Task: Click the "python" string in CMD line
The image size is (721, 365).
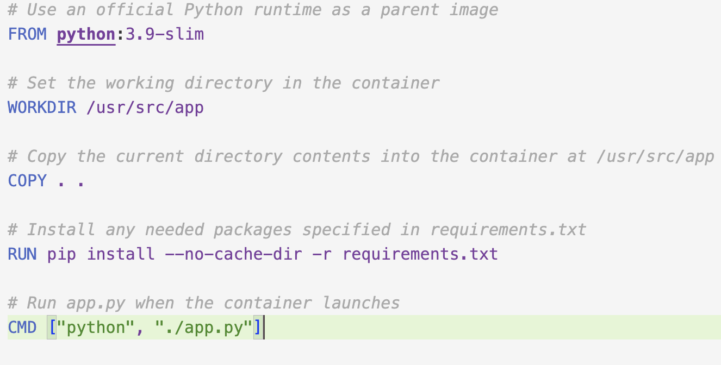Action: (x=96, y=328)
